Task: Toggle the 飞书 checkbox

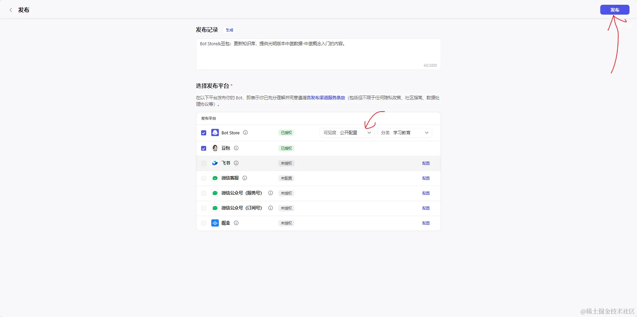Action: point(203,163)
